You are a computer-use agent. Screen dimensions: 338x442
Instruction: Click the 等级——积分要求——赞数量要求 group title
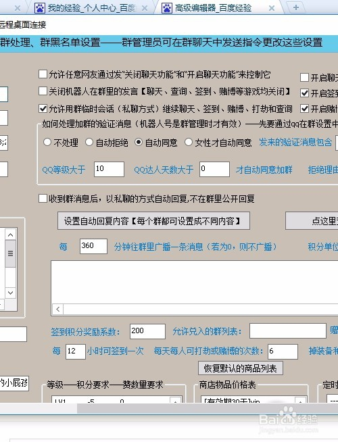click(105, 385)
